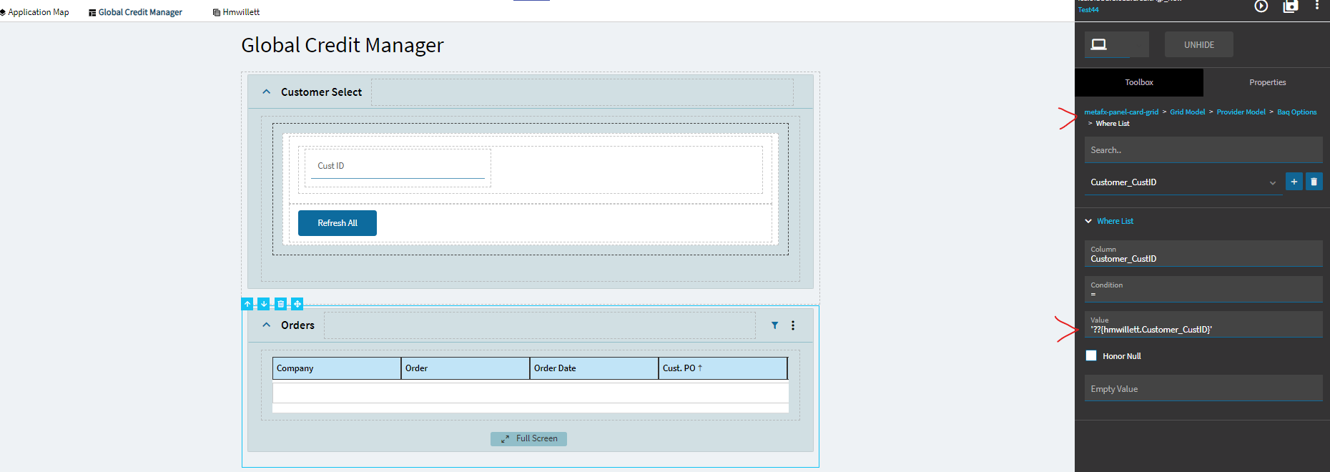Sort by the Order Date column header

tap(594, 368)
